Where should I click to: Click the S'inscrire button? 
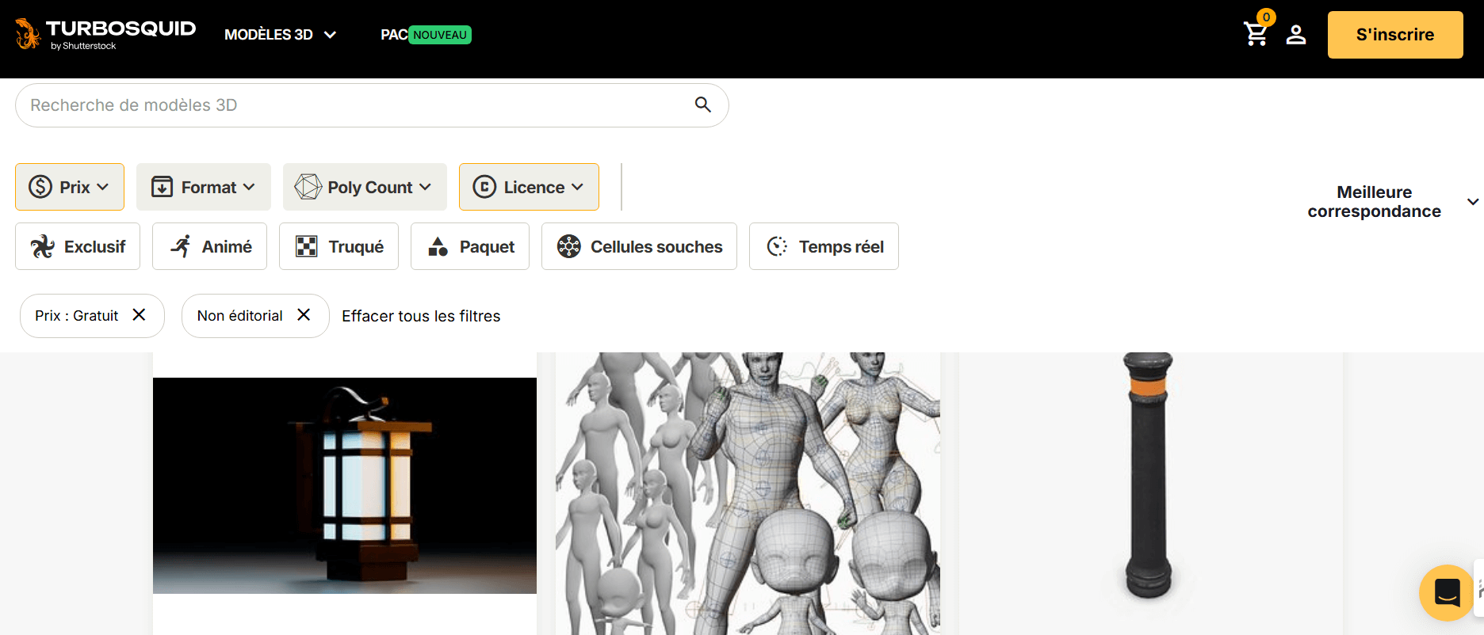(1394, 35)
